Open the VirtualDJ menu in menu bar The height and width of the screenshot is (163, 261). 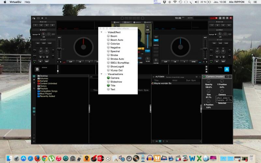[x=15, y=2]
